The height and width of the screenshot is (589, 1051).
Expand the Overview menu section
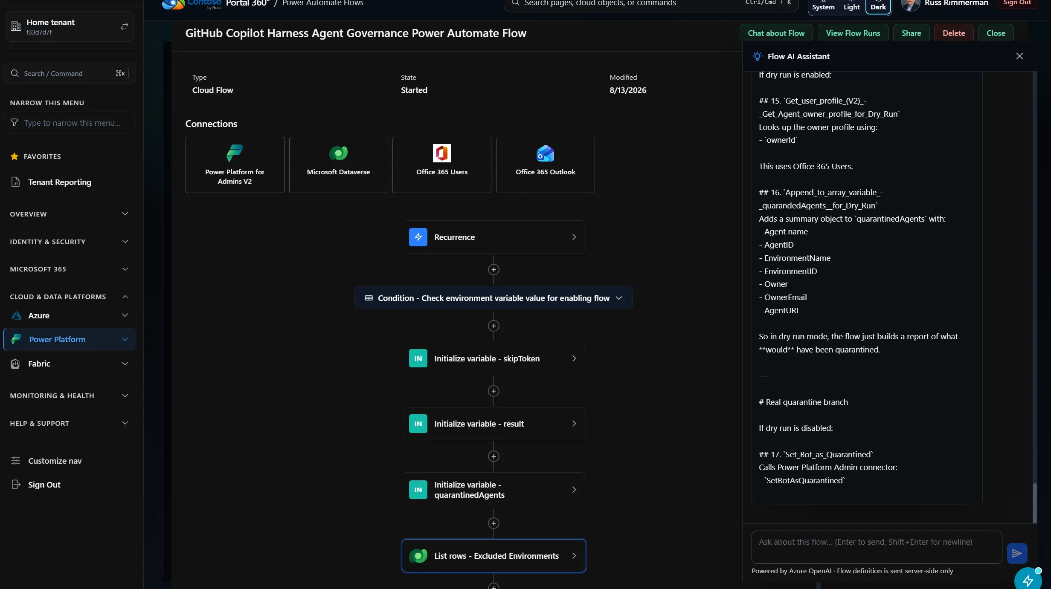70,214
